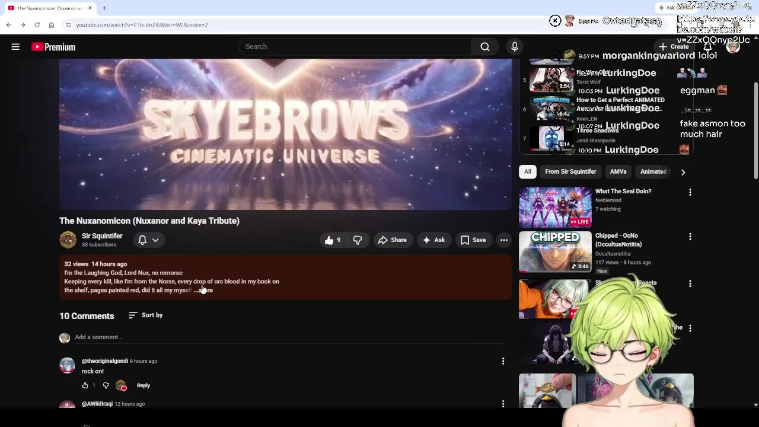Open Sir Squintifer channel avatar
Viewport: 759px width, 427px height.
[68, 240]
